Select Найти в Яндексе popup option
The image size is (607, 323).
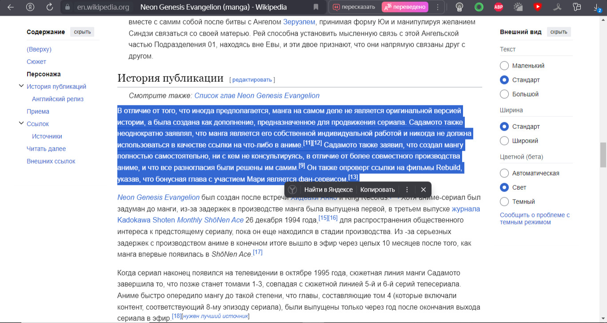[328, 190]
